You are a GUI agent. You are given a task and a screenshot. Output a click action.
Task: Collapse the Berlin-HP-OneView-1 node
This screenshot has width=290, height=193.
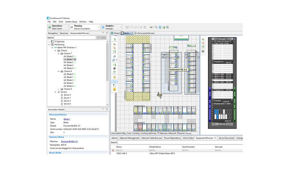coord(52,47)
